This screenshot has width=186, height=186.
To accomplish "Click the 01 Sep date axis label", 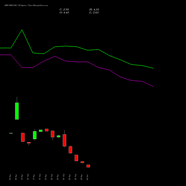I will pos(10,177).
